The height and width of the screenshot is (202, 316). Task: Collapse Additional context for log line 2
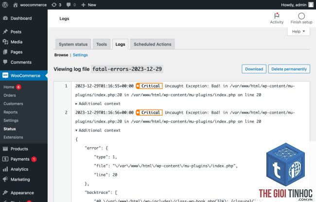(x=98, y=130)
